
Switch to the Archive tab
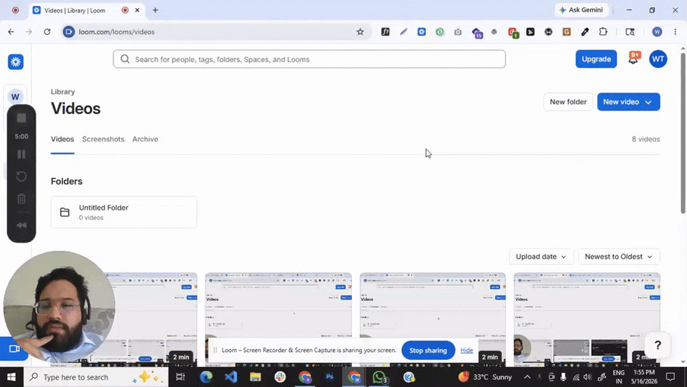145,140
